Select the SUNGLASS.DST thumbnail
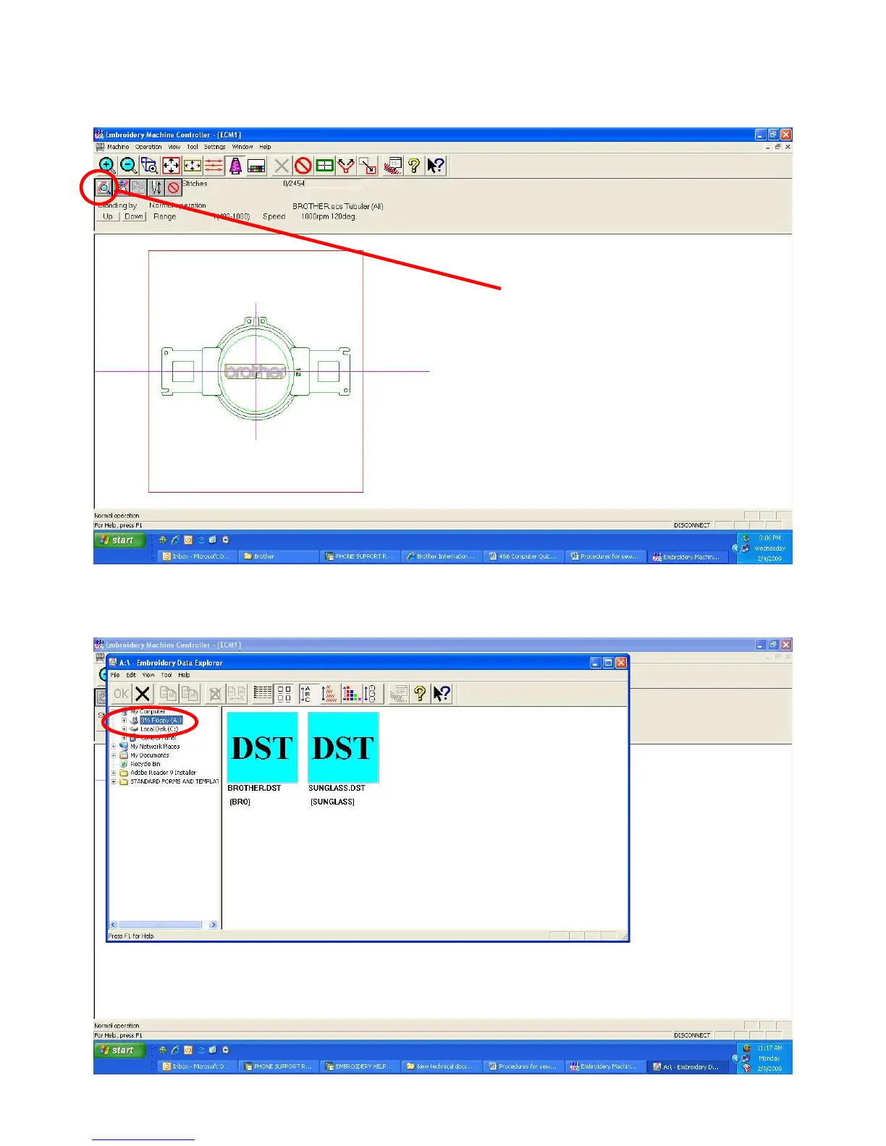 [343, 747]
